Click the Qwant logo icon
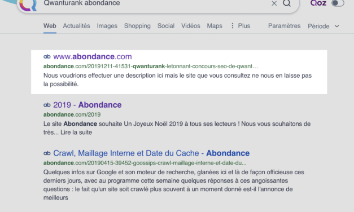Viewport: 354px width, 212px height. 28,5
